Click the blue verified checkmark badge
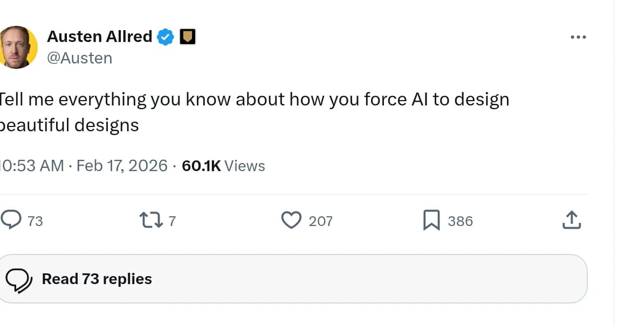The image size is (619, 325). pos(166,37)
